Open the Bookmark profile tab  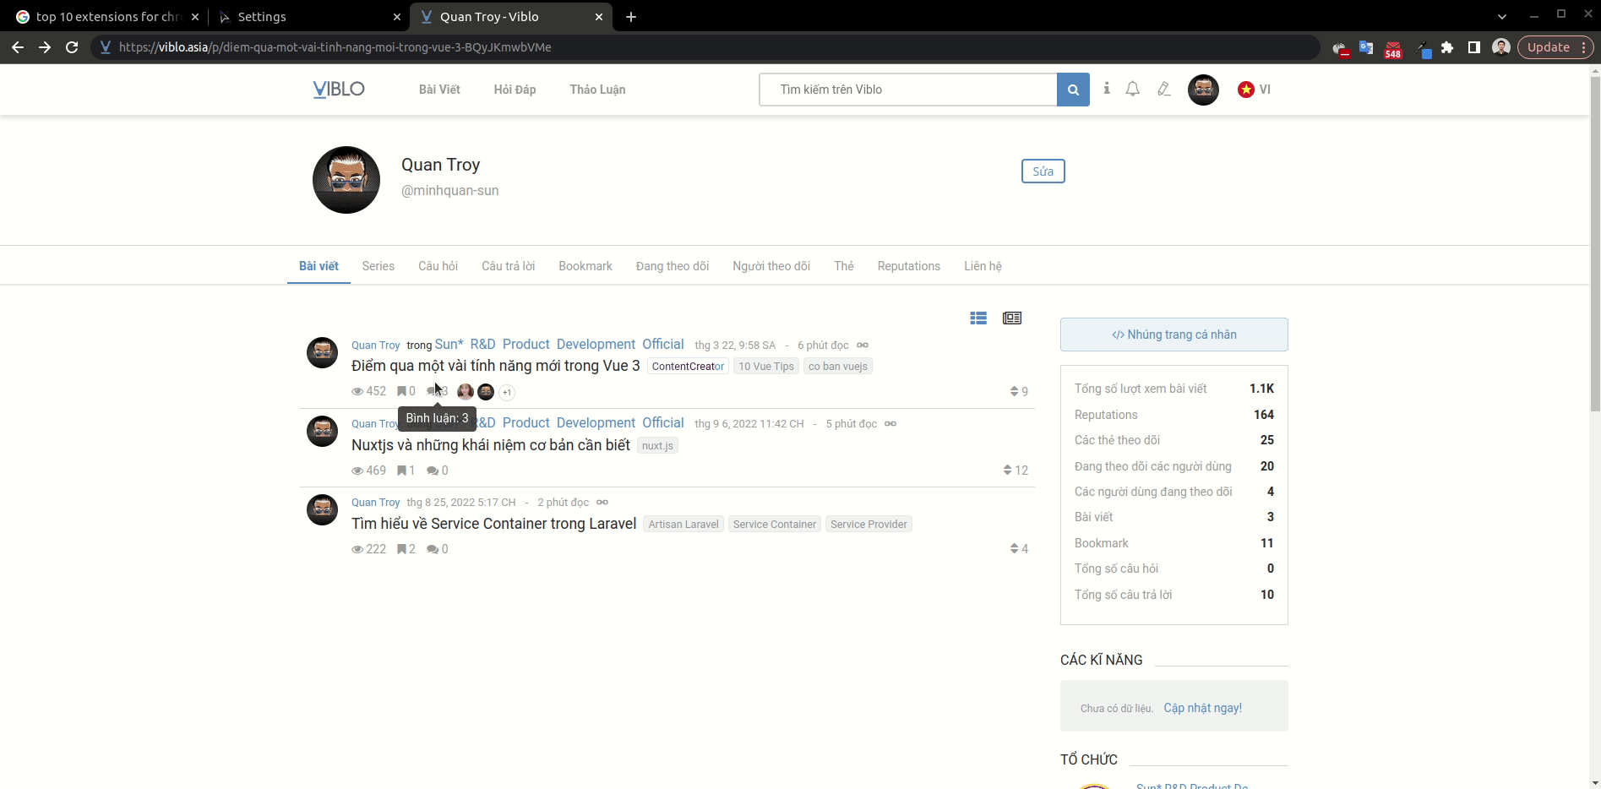[585, 266]
